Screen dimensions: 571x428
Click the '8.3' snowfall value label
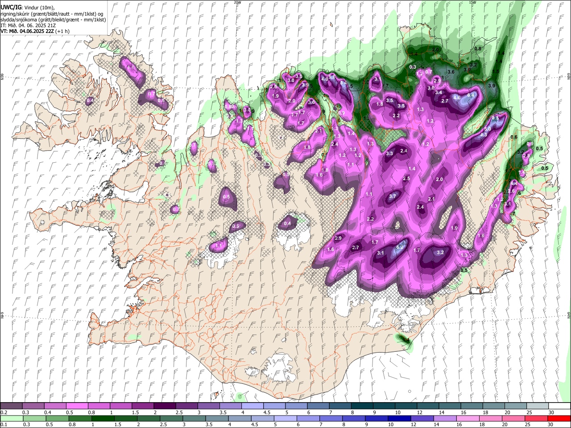[x=495, y=118]
